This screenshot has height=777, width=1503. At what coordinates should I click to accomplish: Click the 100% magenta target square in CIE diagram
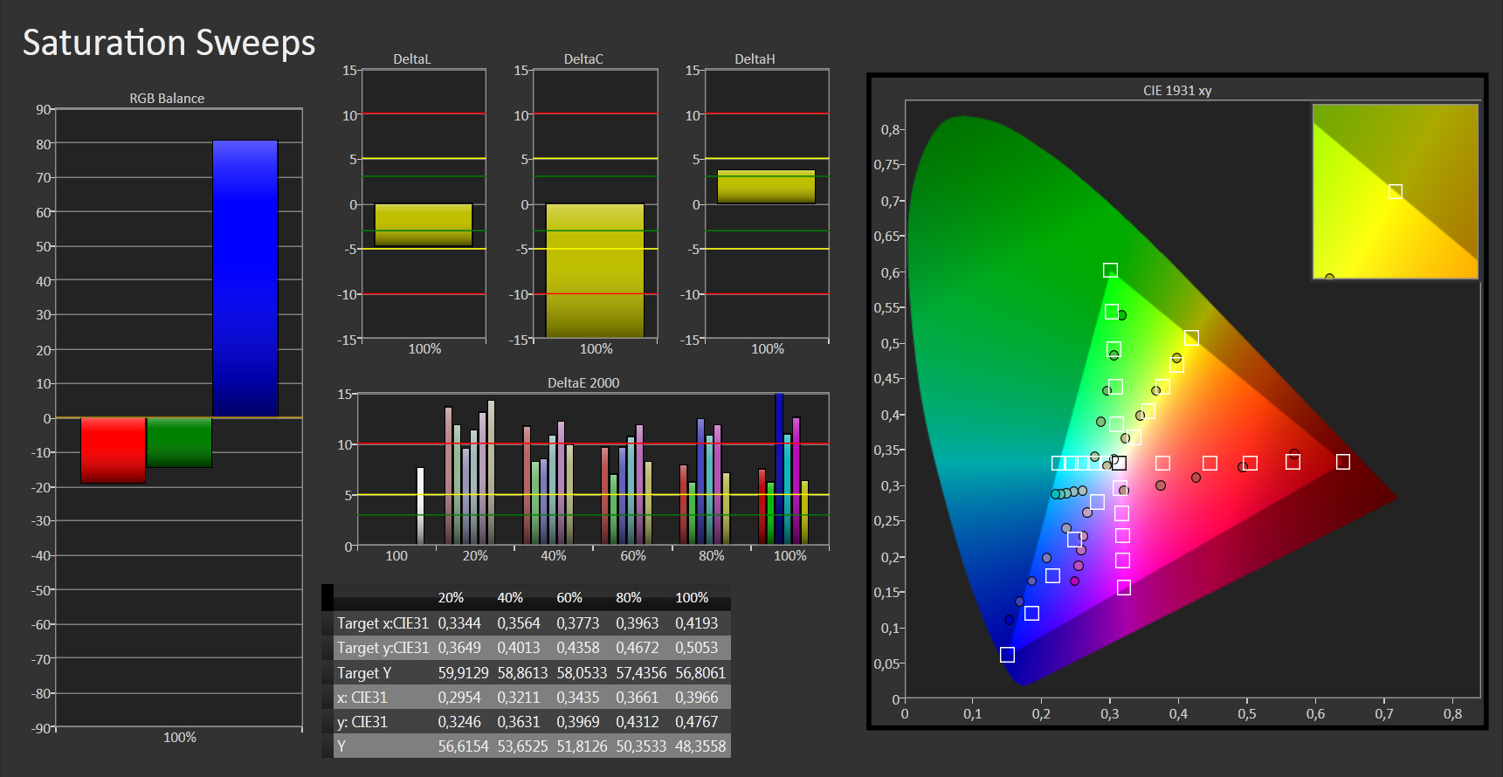click(1124, 588)
